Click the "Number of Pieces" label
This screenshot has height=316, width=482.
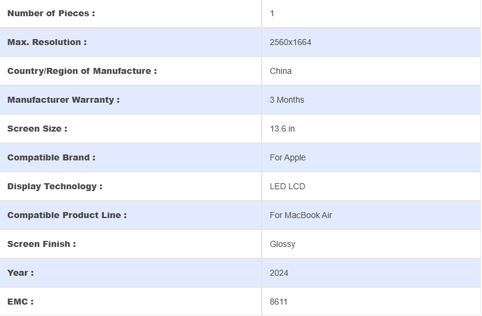[x=51, y=13]
